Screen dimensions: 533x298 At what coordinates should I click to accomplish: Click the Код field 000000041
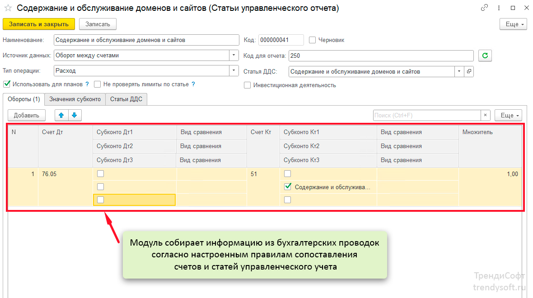coord(281,40)
